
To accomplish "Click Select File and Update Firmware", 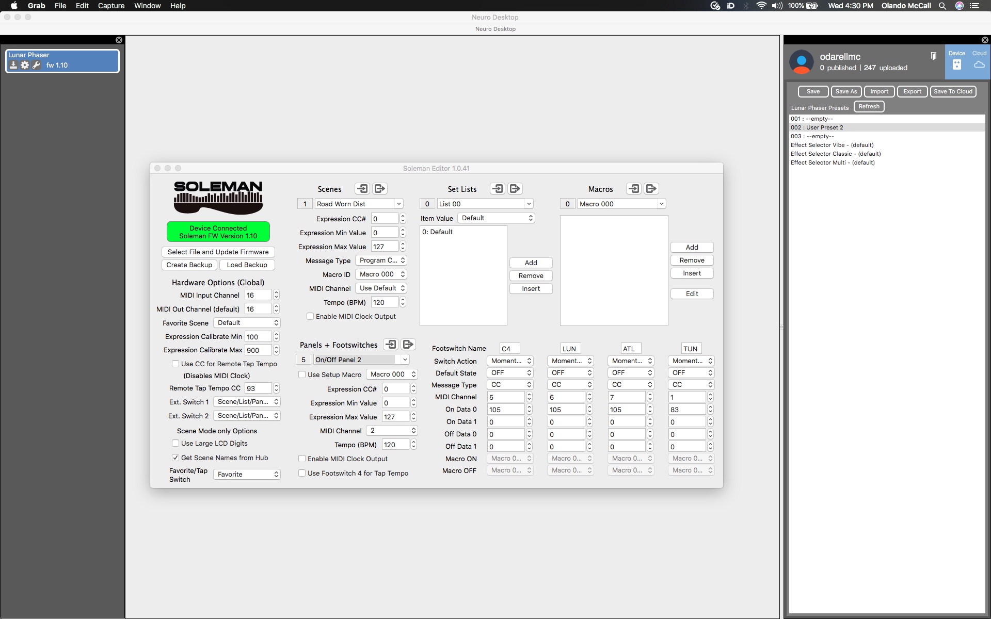I will (x=218, y=252).
